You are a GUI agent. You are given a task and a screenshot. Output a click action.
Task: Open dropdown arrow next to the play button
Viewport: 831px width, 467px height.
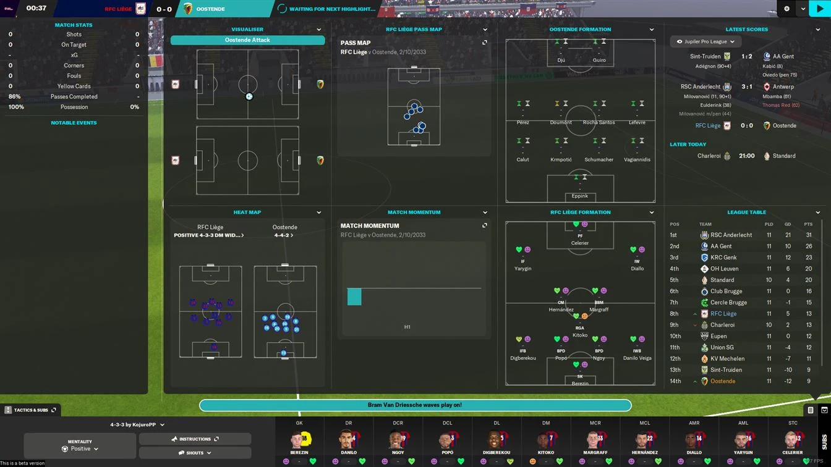click(x=803, y=9)
